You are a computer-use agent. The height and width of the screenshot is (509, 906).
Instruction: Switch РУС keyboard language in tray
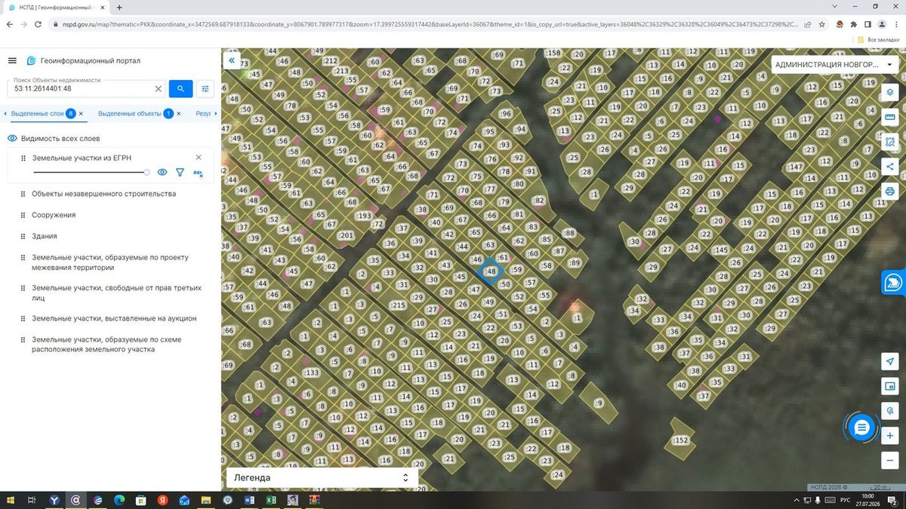[846, 500]
